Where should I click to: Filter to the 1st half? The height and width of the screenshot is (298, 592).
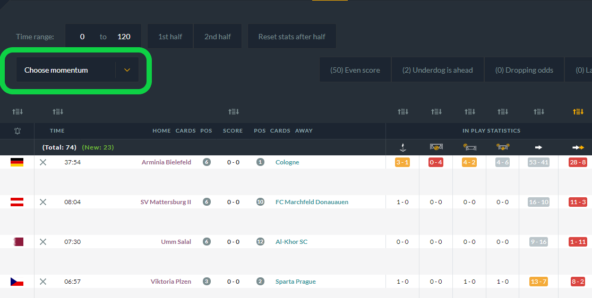click(x=170, y=37)
